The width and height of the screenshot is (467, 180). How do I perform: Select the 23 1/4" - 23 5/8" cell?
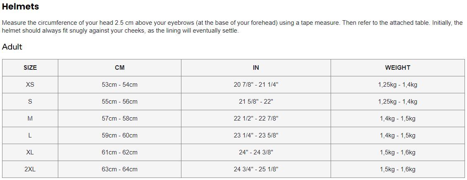256,135
